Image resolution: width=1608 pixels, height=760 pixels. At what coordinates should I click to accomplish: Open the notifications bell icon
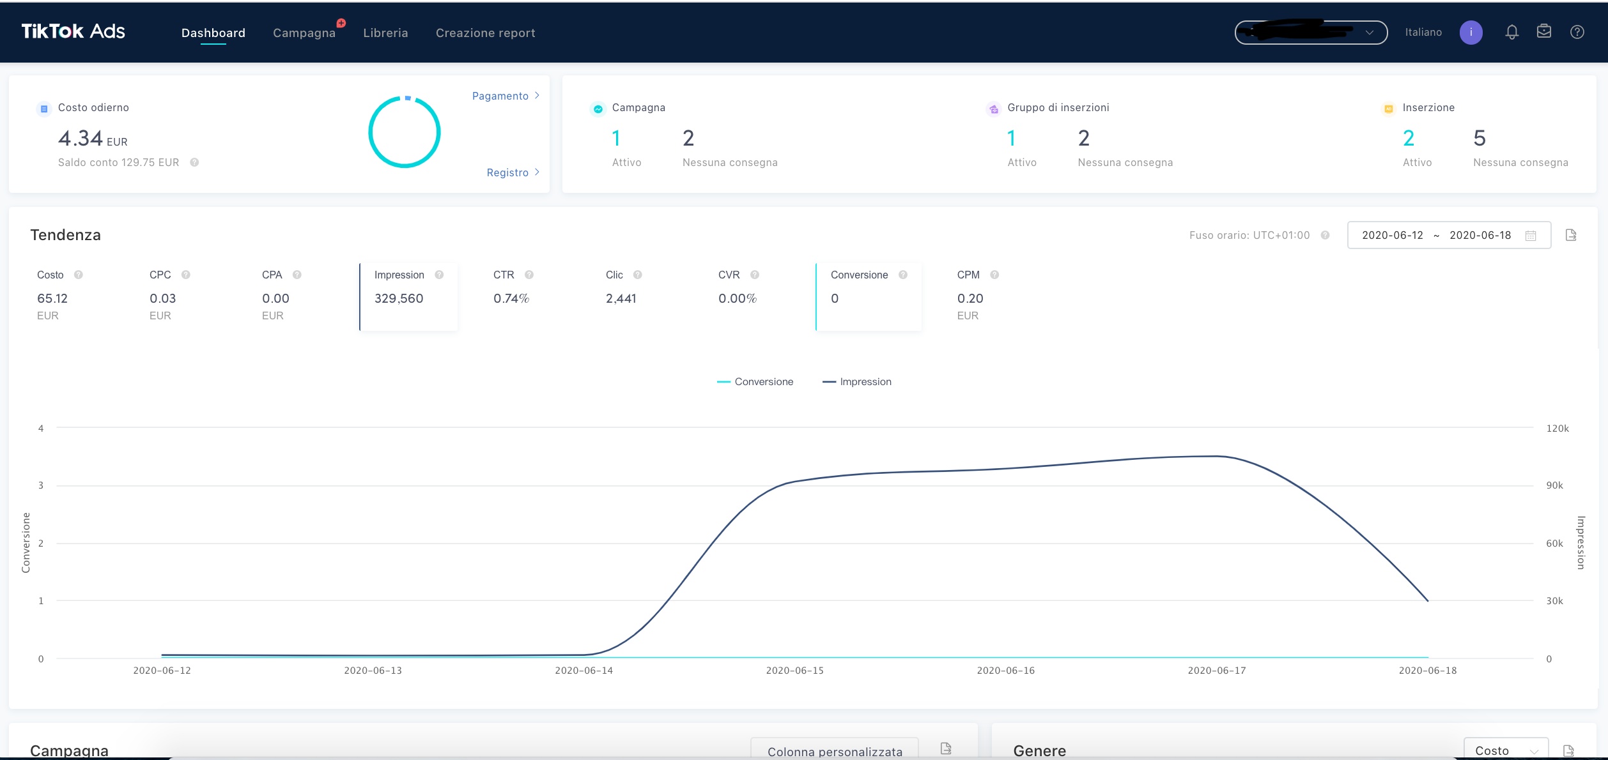(x=1511, y=32)
